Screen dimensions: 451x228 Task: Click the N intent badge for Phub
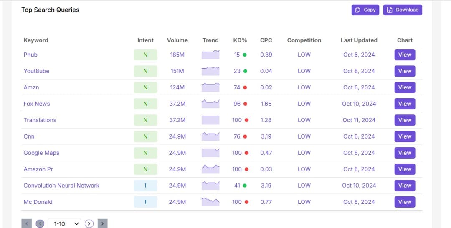[146, 55]
